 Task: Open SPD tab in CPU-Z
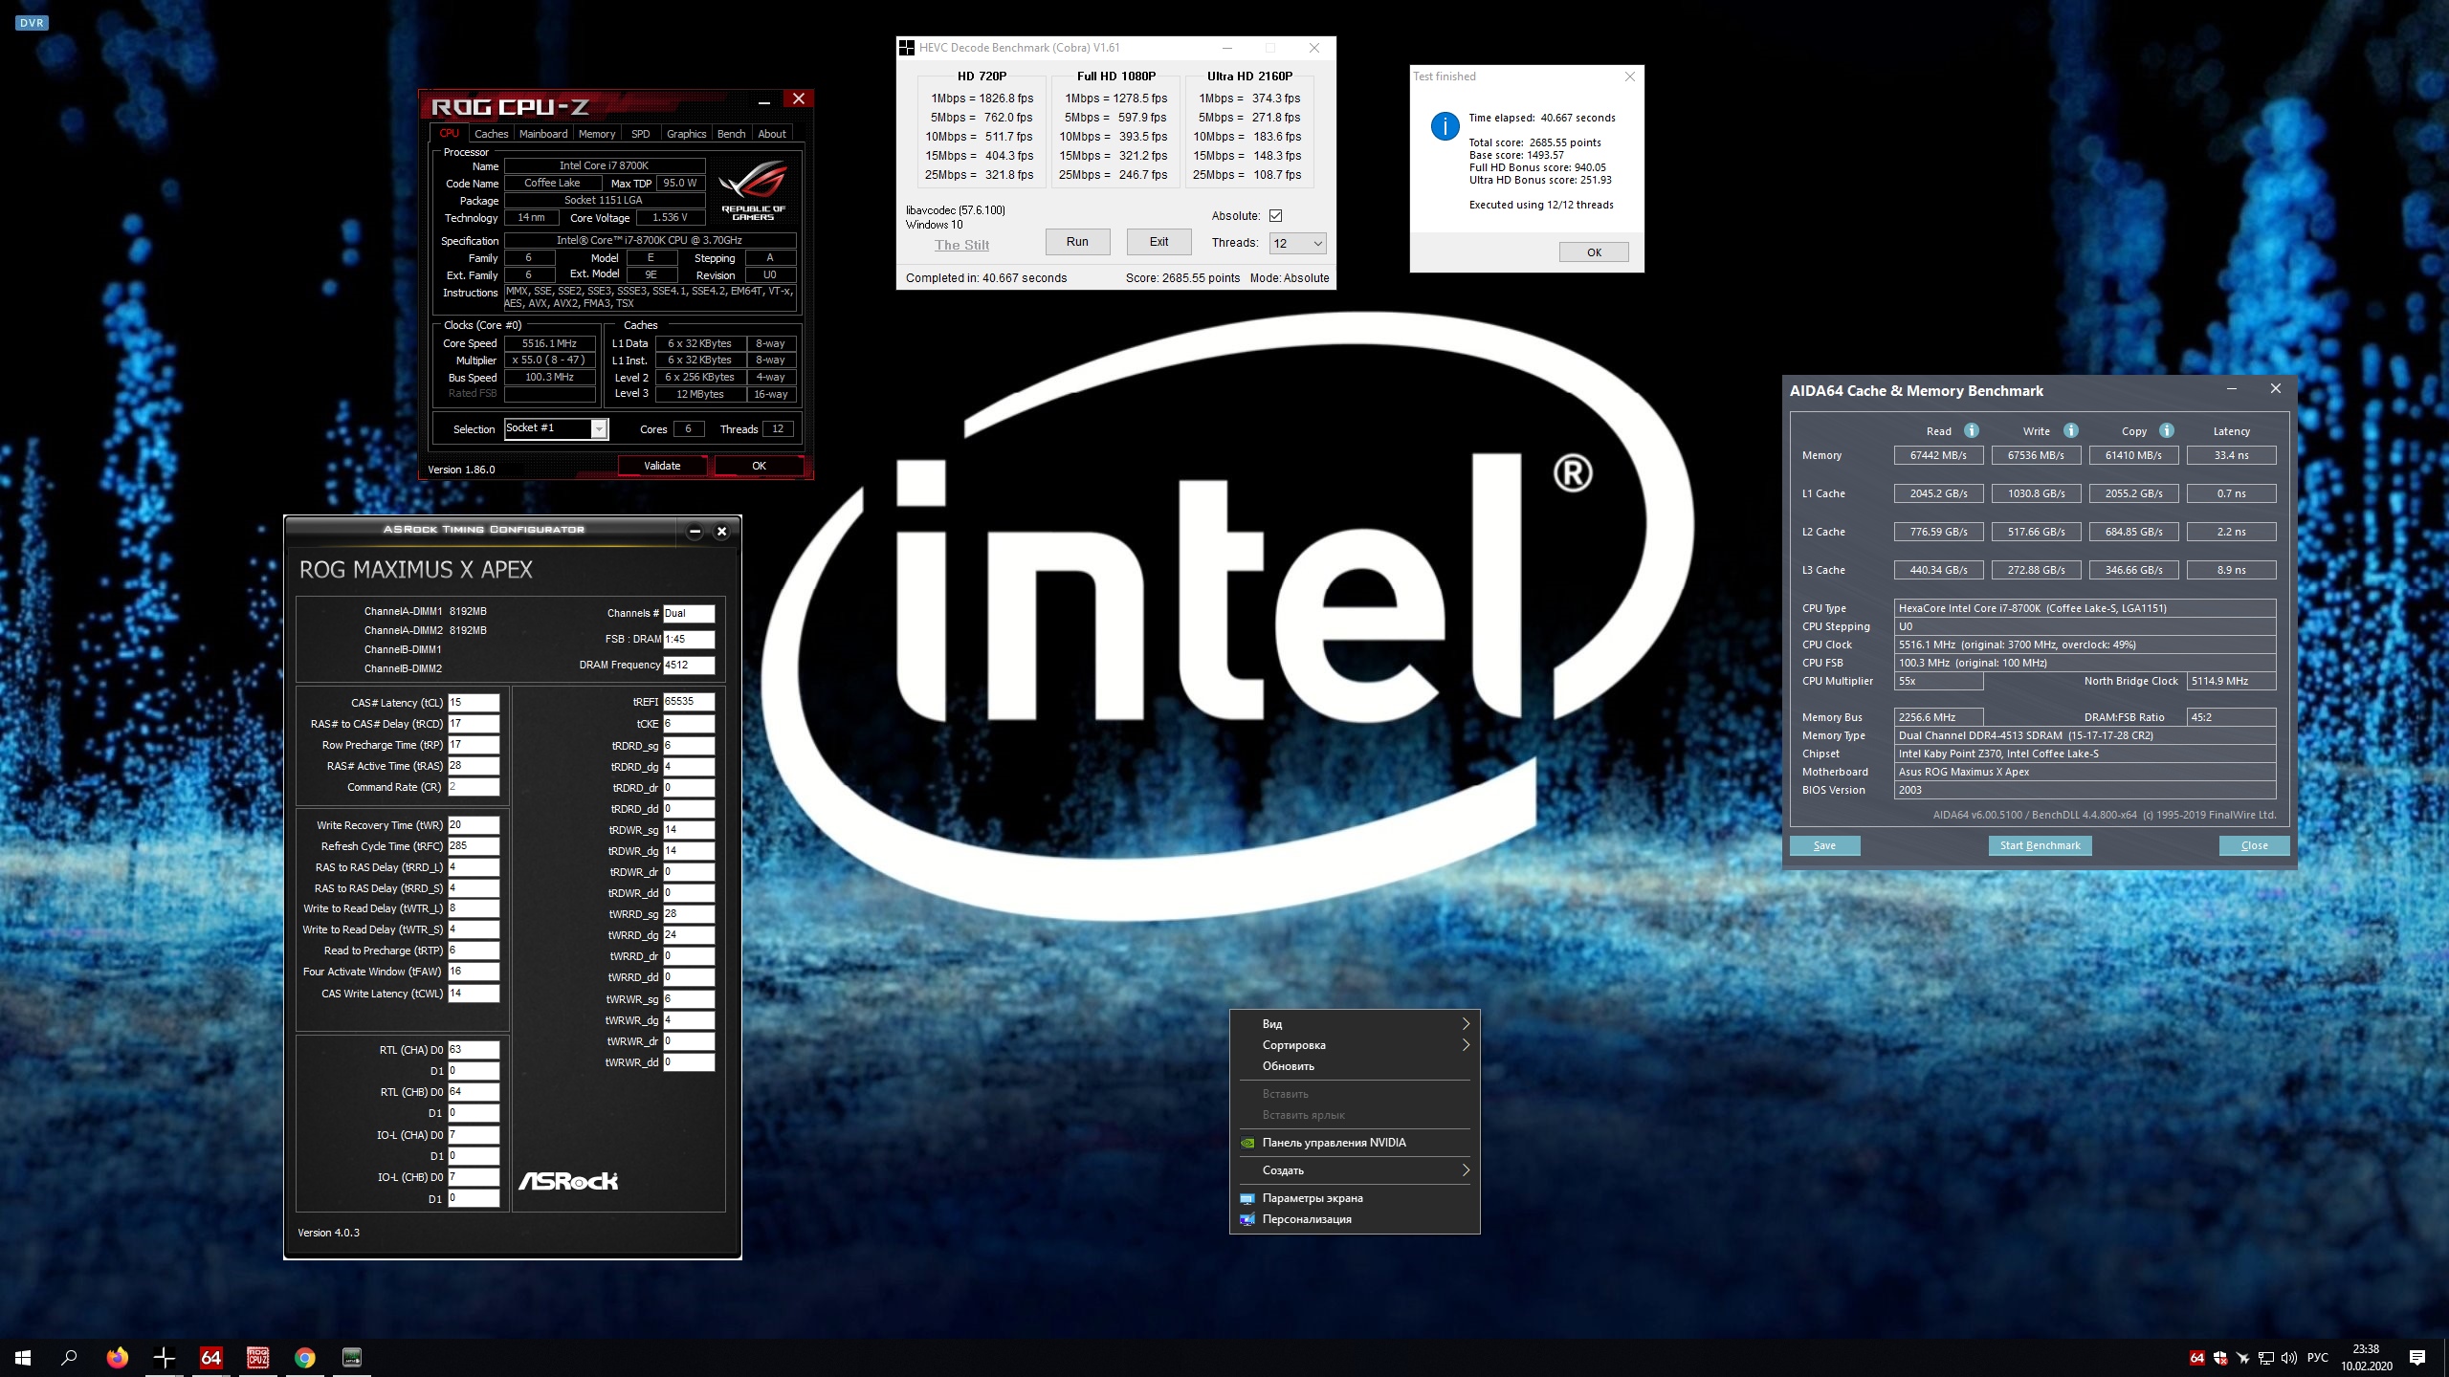click(x=641, y=134)
